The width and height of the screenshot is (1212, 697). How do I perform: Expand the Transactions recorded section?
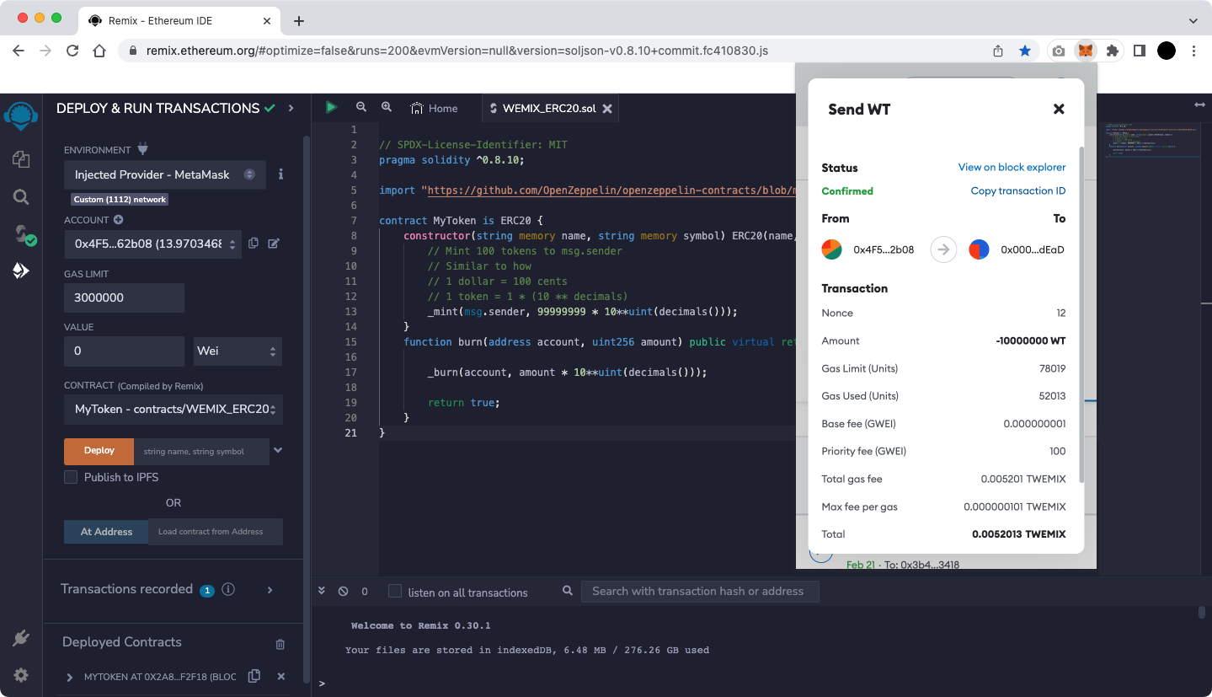coord(270,590)
